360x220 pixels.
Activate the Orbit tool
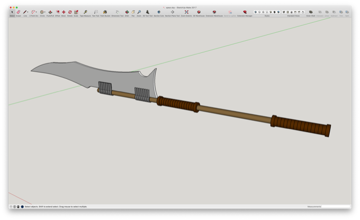(x=127, y=12)
